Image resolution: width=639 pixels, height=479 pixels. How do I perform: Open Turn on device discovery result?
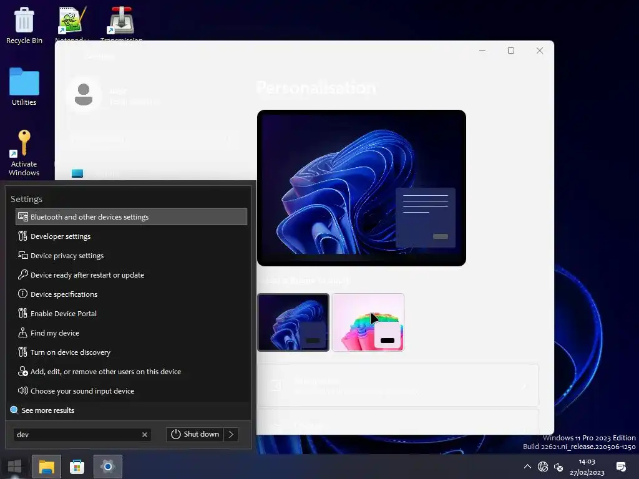point(131,352)
